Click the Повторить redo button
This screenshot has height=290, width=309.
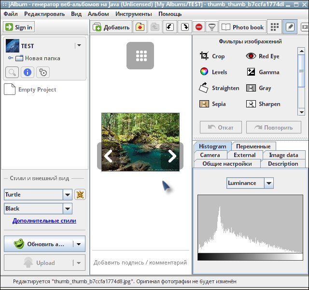pos(274,127)
